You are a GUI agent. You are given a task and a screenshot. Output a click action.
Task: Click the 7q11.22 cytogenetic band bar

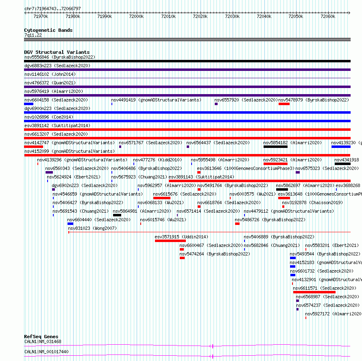click(x=187, y=40)
